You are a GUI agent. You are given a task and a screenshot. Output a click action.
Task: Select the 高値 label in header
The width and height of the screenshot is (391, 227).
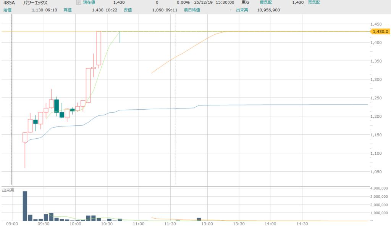(67, 10)
